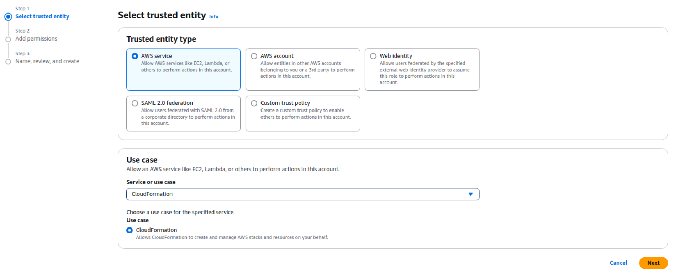This screenshot has width=675, height=274.
Task: Click the blue dropdown arrow for CloudFormation
Action: (x=470, y=194)
